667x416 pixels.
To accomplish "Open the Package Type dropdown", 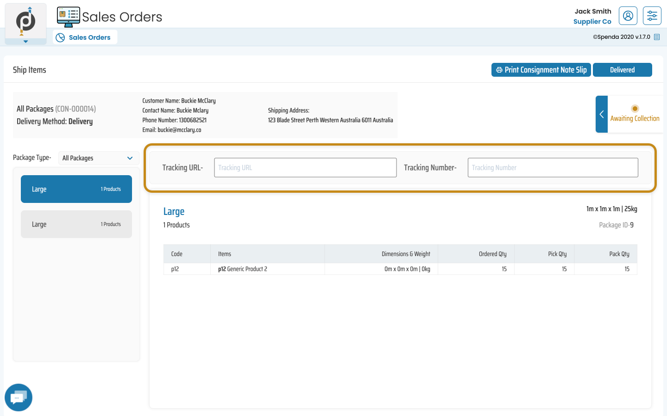I will tap(99, 158).
